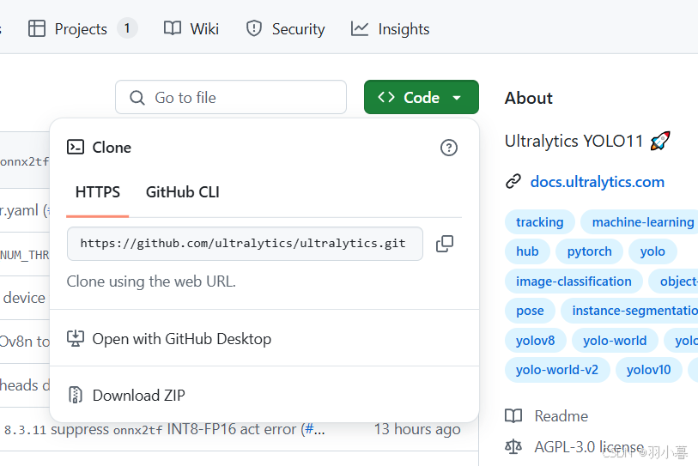The height and width of the screenshot is (466, 698).
Task: Switch to the GitHub CLI tab
Action: click(183, 192)
